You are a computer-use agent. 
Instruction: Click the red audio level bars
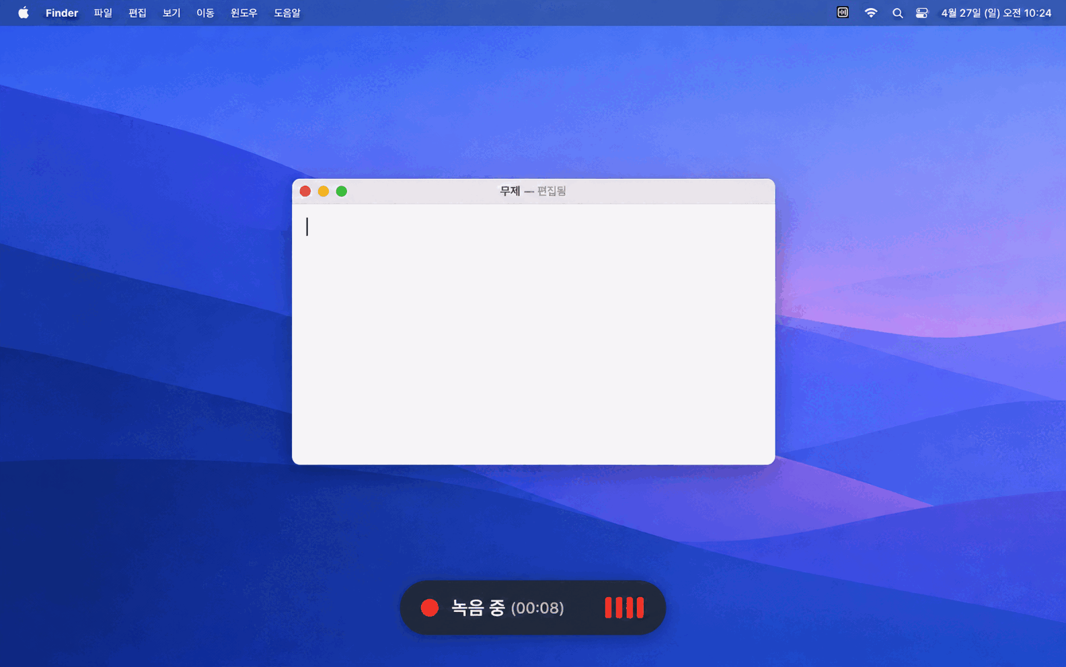click(624, 608)
